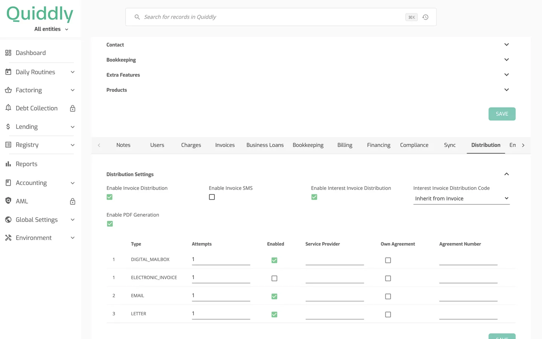Click the Factoring basket icon
The height and width of the screenshot is (339, 542).
pyautogui.click(x=8, y=90)
